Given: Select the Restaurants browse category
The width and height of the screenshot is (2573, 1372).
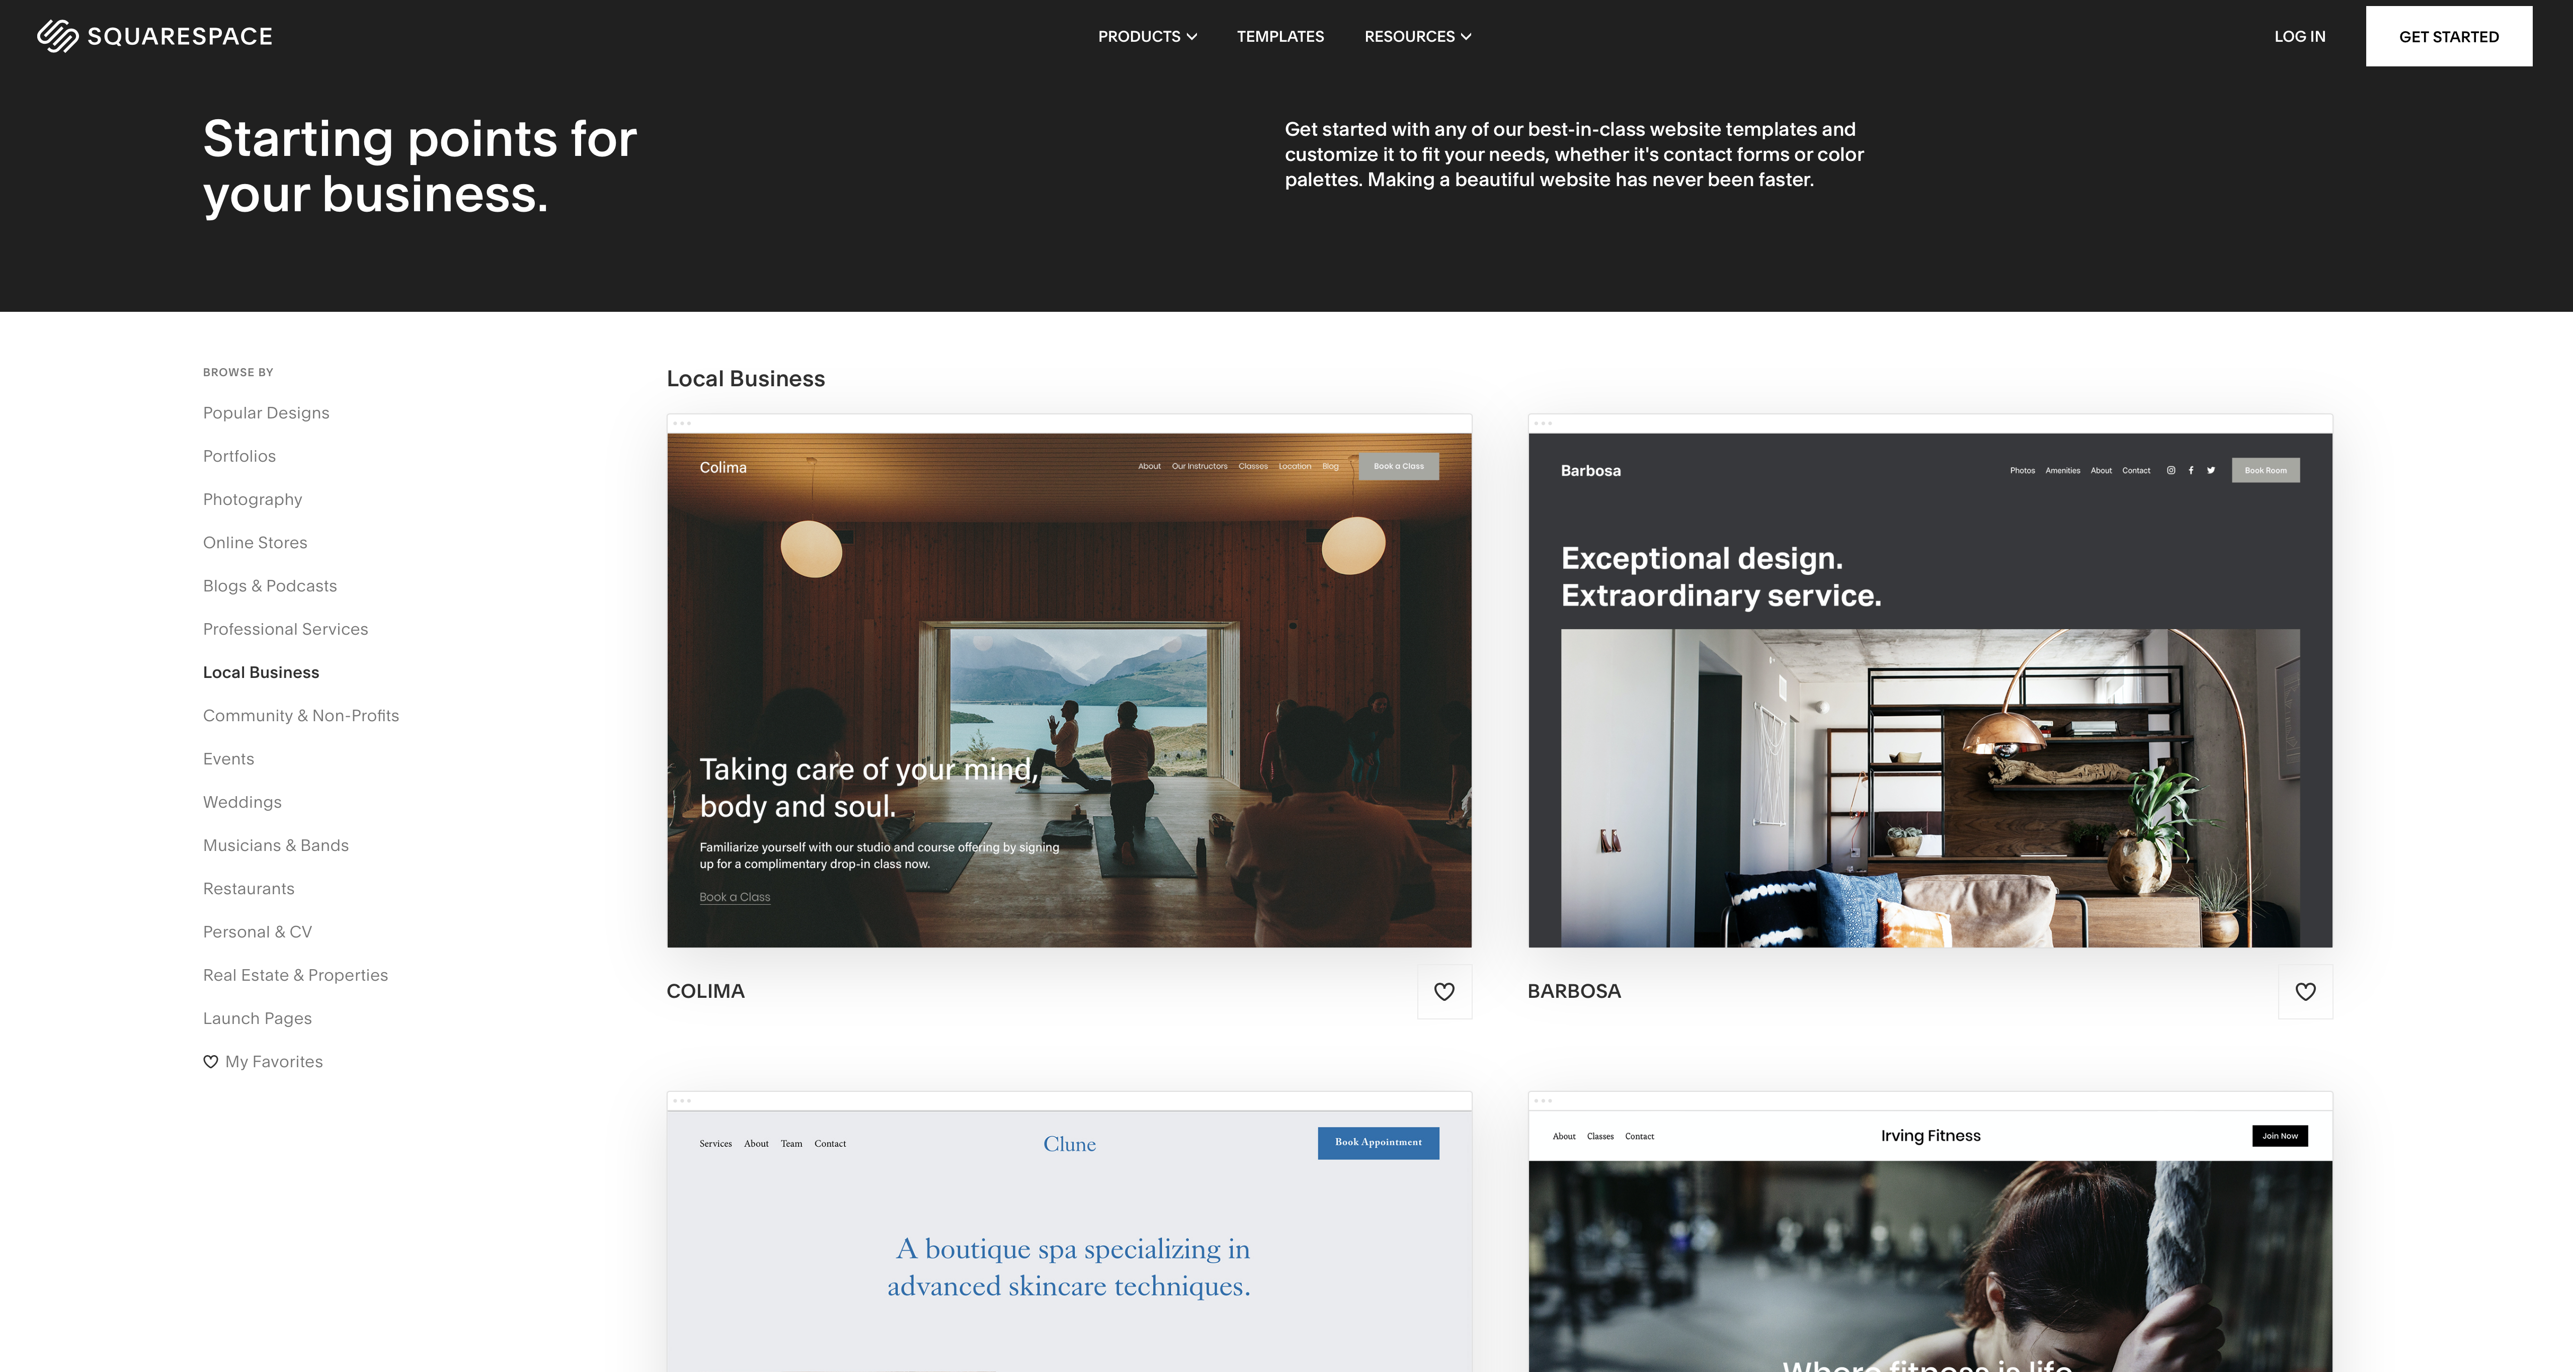Looking at the screenshot, I should [249, 888].
